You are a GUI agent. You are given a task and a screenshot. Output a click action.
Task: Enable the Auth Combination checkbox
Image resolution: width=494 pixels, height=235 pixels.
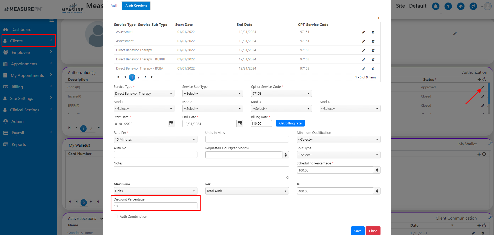point(116,216)
